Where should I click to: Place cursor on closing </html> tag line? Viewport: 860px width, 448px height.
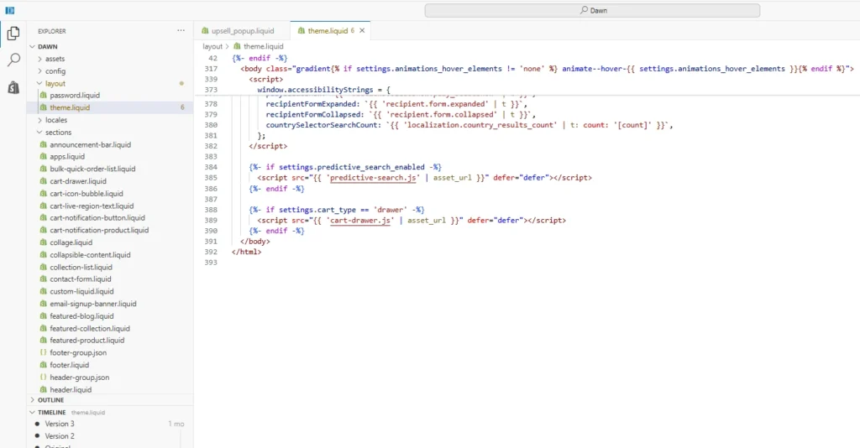(x=246, y=252)
